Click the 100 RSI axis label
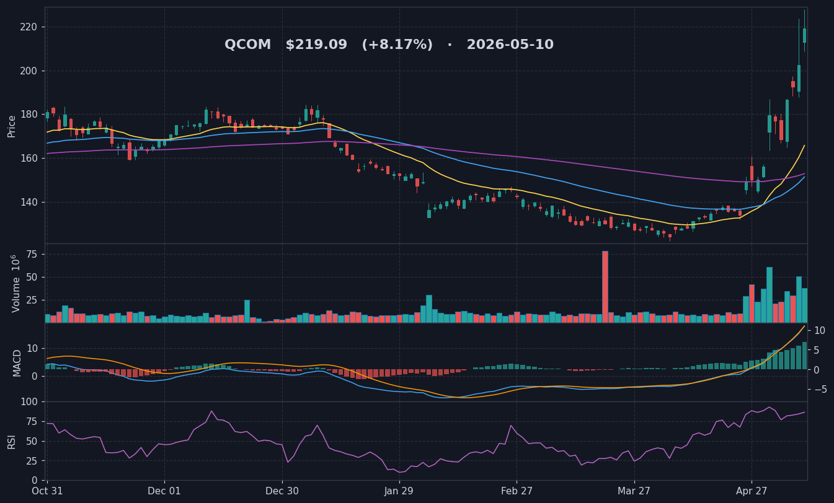 click(x=29, y=401)
